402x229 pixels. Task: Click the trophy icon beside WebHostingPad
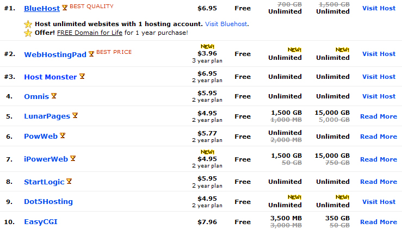coord(91,54)
